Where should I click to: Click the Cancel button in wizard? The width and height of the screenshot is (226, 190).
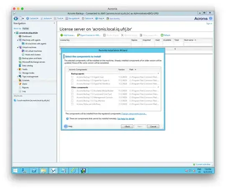point(153,126)
